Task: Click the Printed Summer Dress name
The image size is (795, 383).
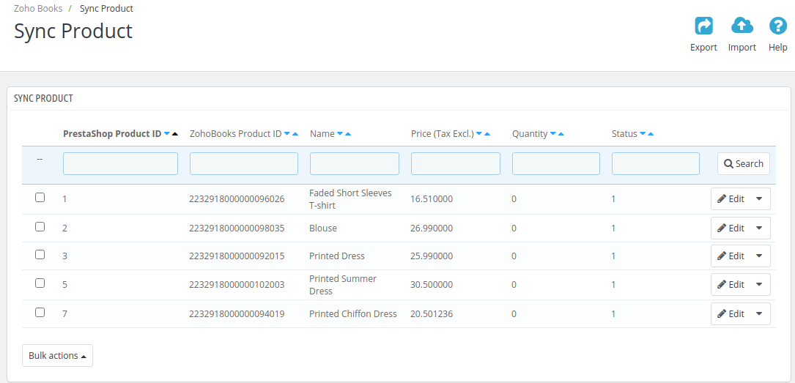Action: click(x=343, y=285)
